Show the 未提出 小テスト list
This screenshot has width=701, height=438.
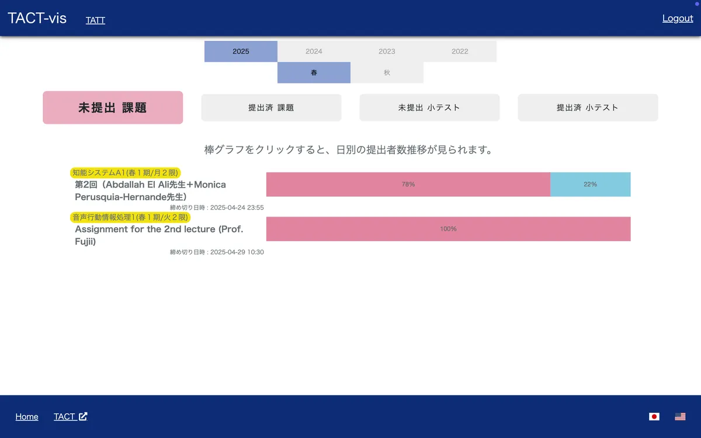click(x=429, y=107)
